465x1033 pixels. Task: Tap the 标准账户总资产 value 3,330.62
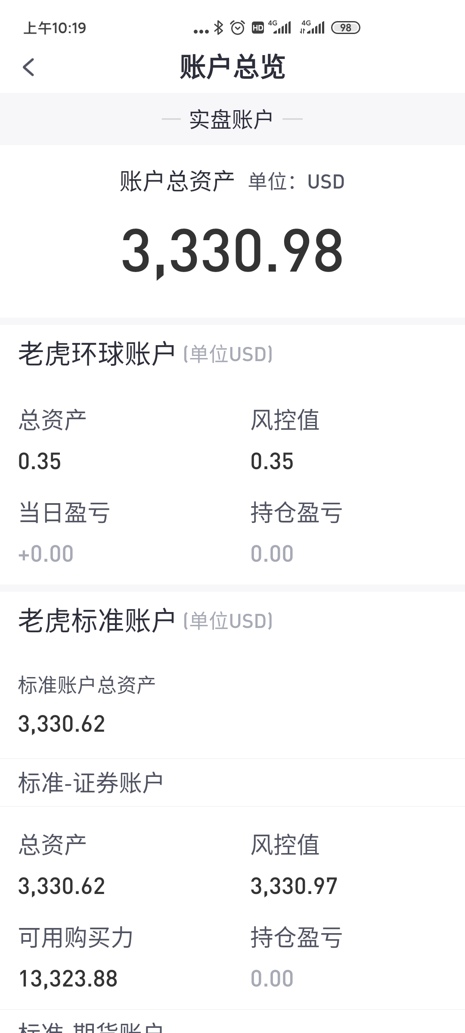tap(62, 724)
